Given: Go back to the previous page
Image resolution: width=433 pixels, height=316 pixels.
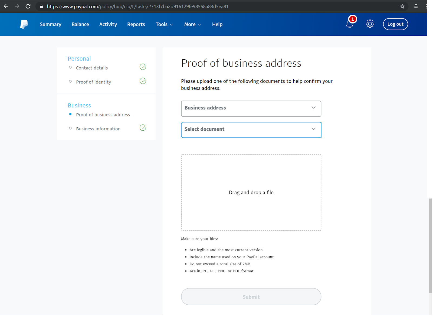Looking at the screenshot, I should click(6, 7).
